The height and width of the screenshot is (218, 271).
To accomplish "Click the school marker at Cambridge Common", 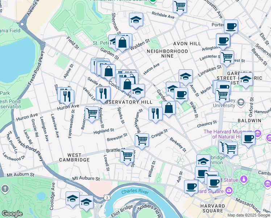I will [203, 162].
